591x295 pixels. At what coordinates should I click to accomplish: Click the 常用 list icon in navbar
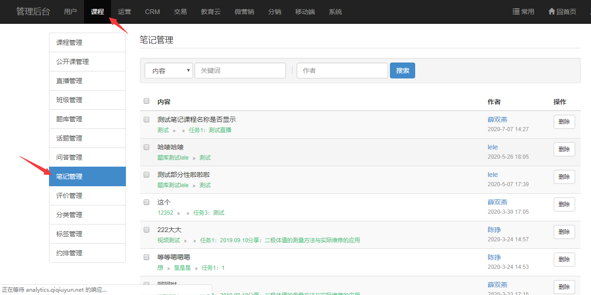516,12
